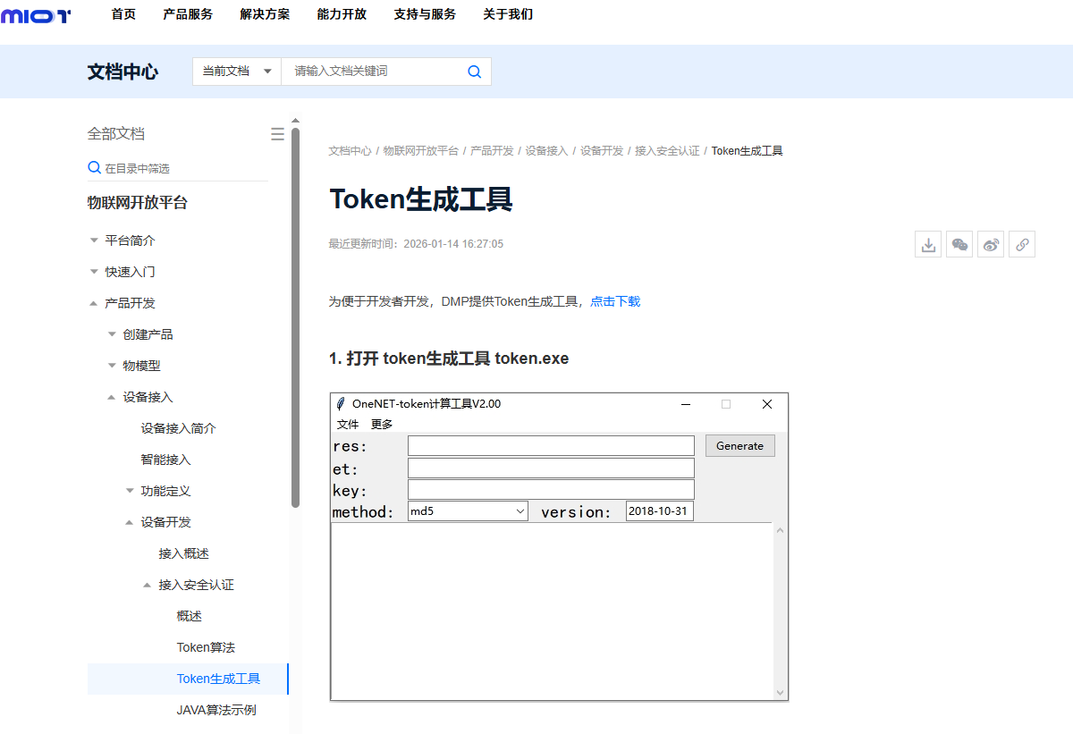Share via WeChat icon
Viewport: 1073px width, 734px height.
pyautogui.click(x=959, y=244)
